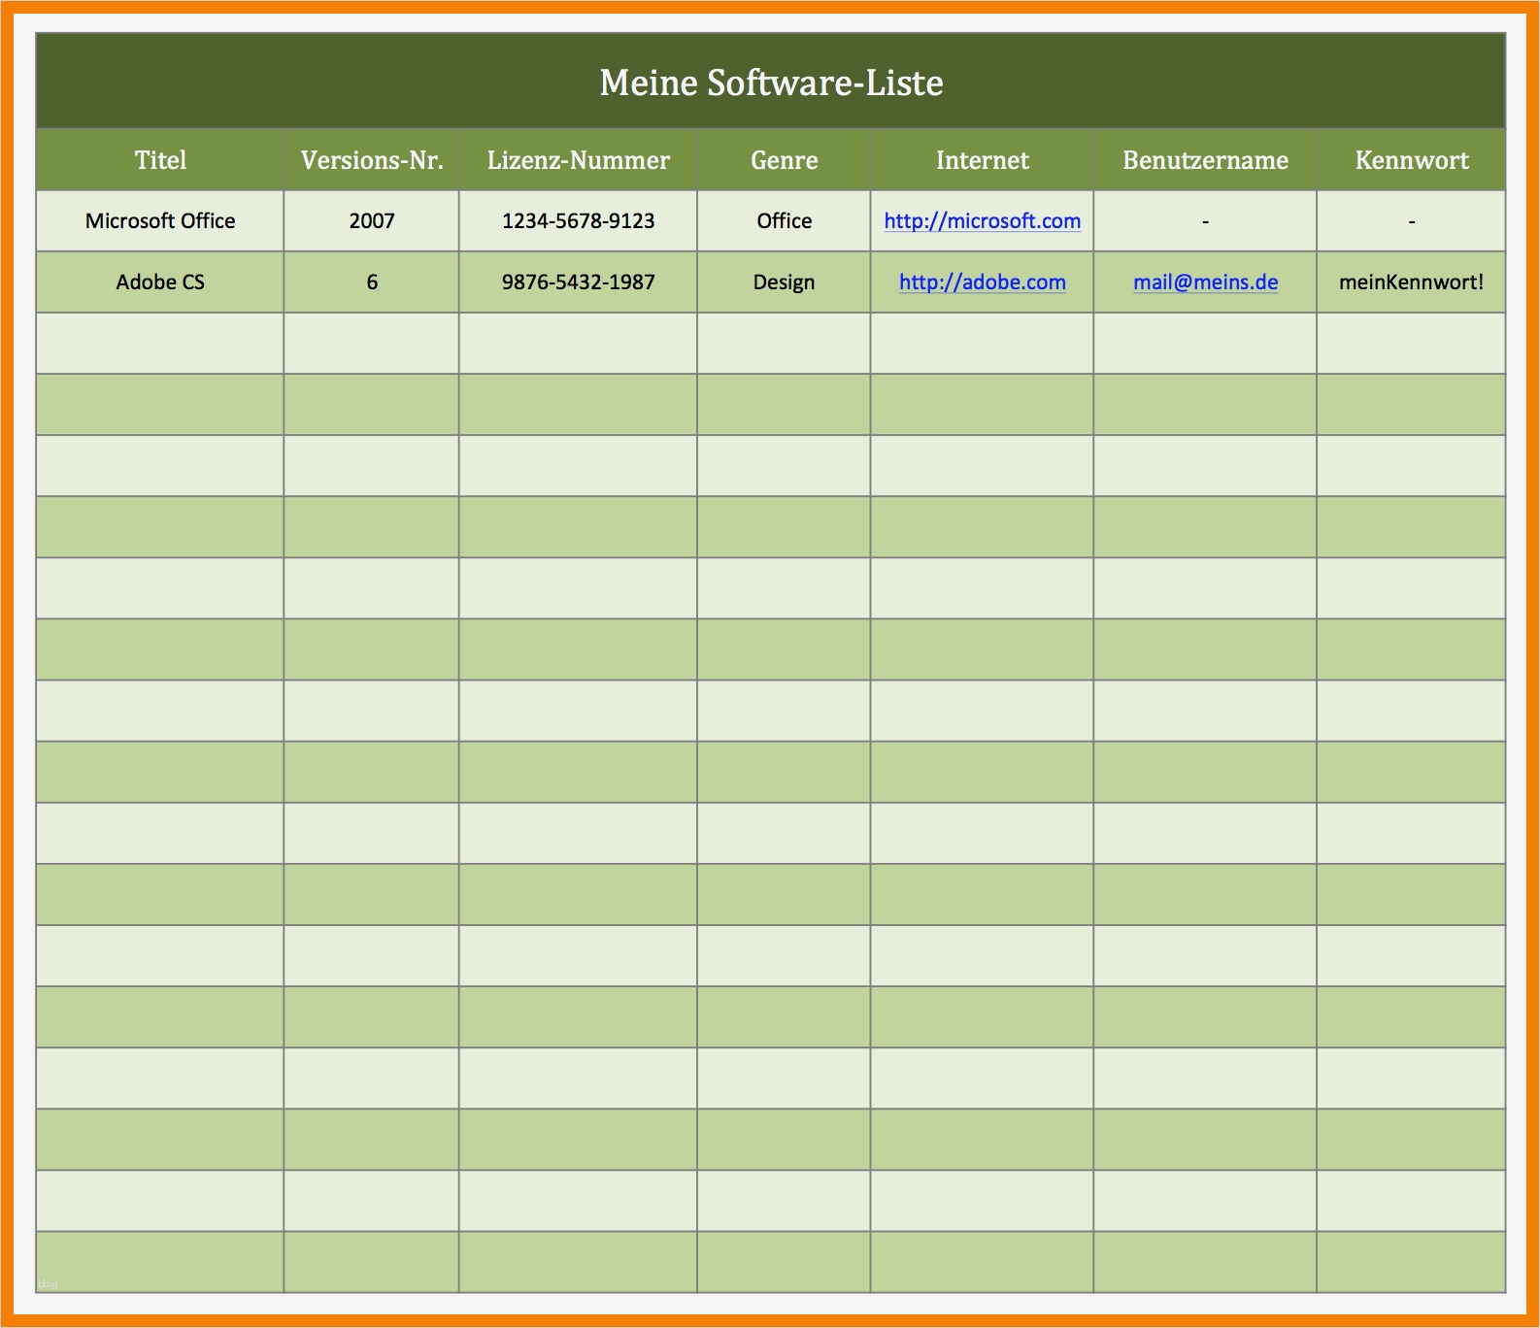Viewport: 1540px width, 1328px height.
Task: Click the 'Adobe CS' cell
Action: [160, 282]
